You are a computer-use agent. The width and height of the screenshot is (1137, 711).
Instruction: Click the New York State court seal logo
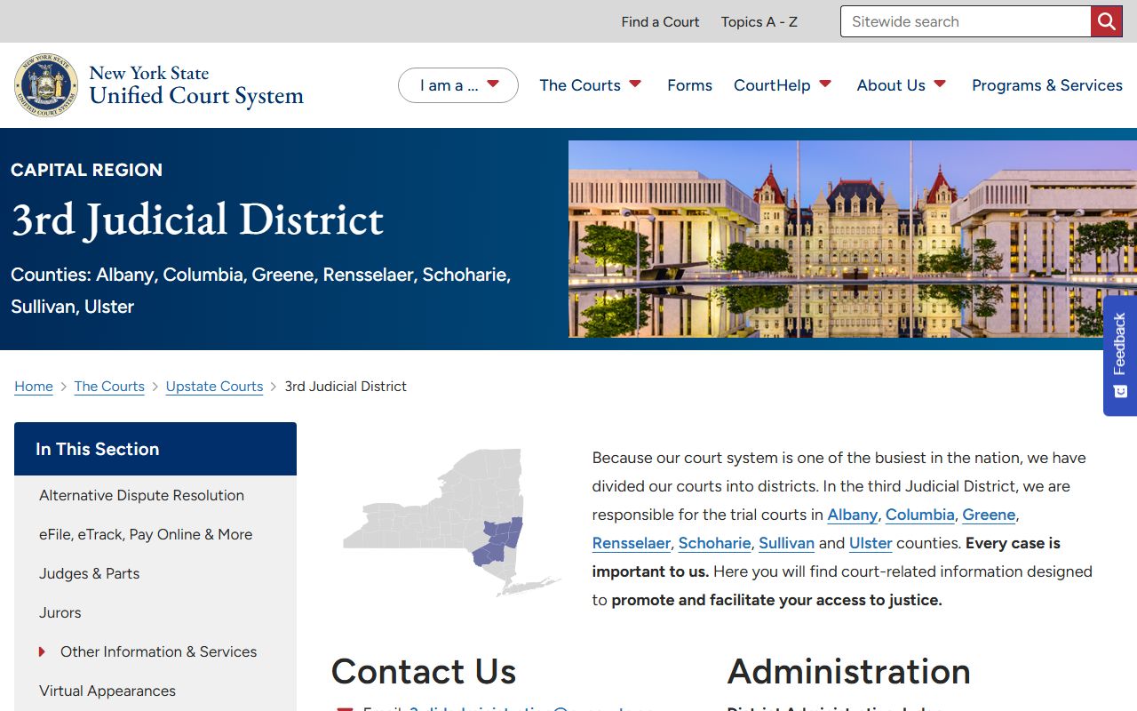pyautogui.click(x=46, y=85)
